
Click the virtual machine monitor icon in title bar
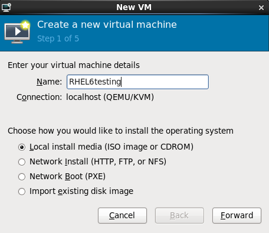click(x=6, y=8)
